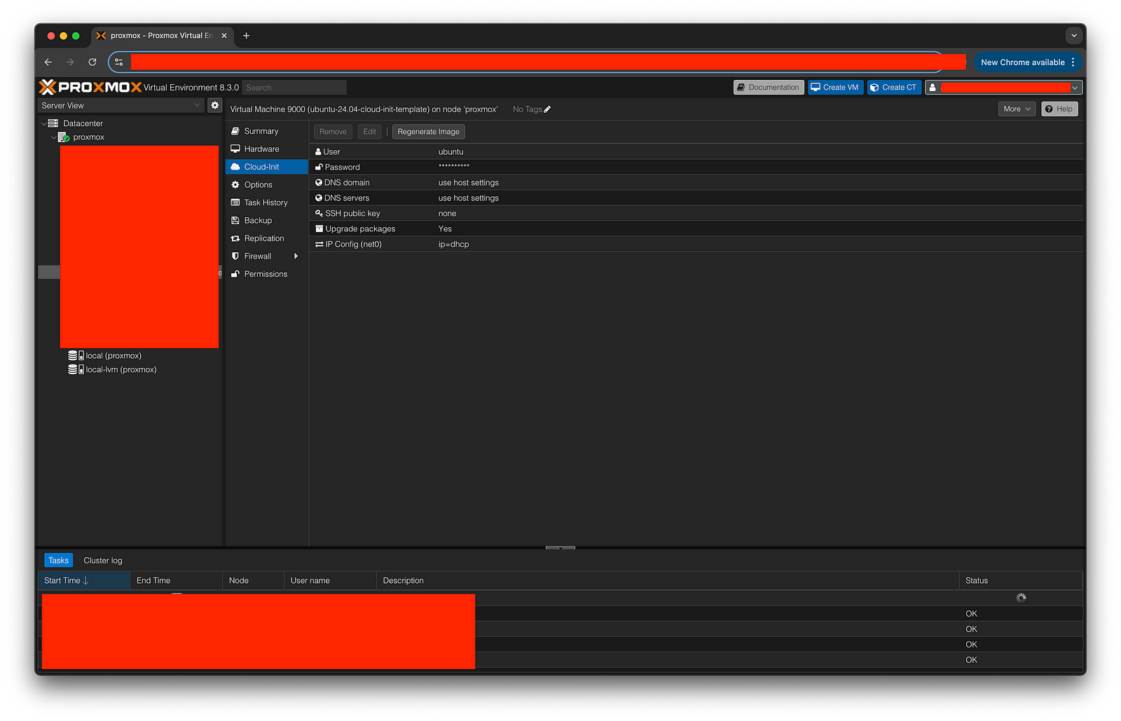The image size is (1121, 721).
Task: Click the local-lvm (proxmox) storage icon
Action: pos(76,370)
